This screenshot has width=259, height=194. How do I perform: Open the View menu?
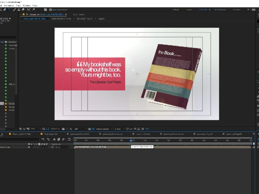click(x=18, y=6)
